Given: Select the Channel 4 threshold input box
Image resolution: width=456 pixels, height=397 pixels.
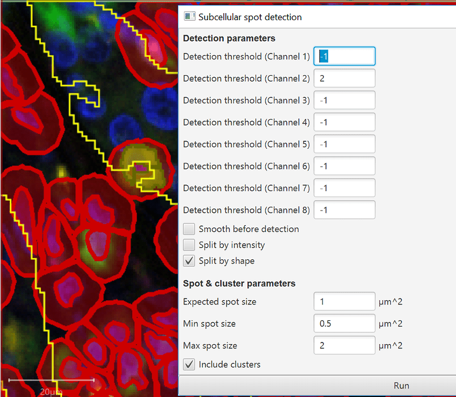Looking at the screenshot, I should coord(344,122).
